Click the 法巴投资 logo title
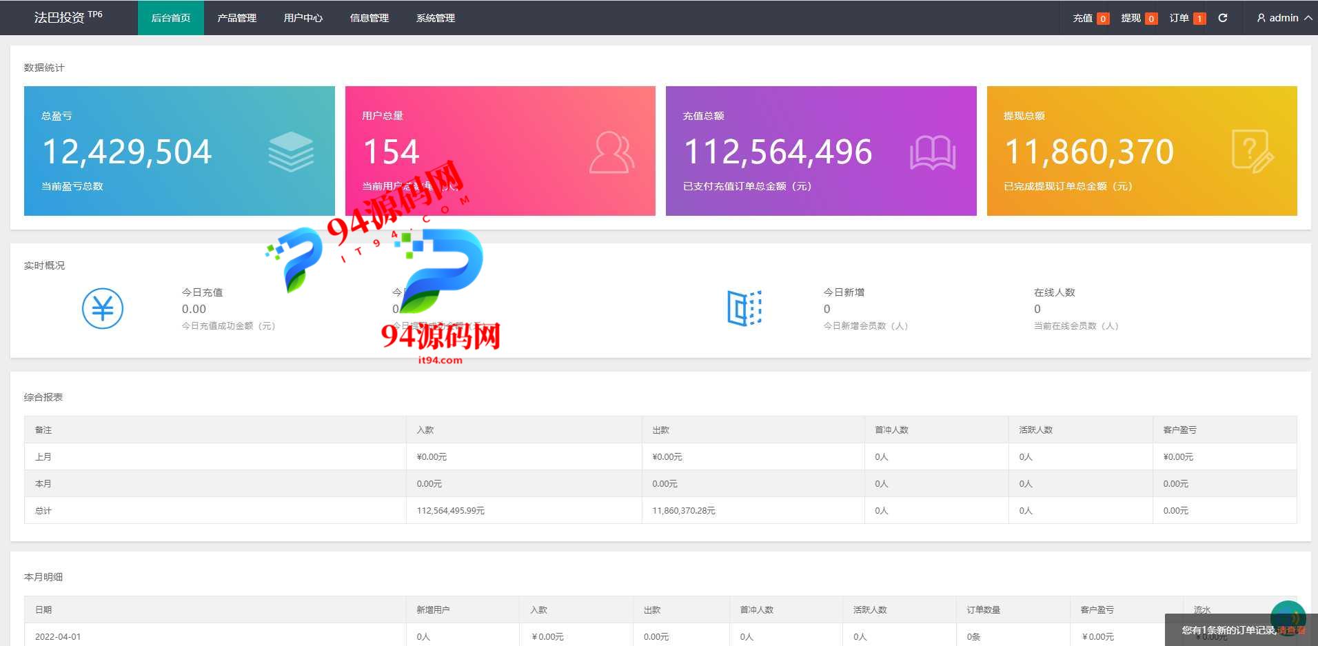1318x646 pixels. (x=68, y=17)
